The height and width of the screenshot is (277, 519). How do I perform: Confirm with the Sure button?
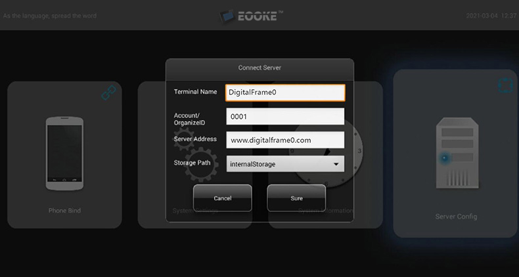coord(296,198)
